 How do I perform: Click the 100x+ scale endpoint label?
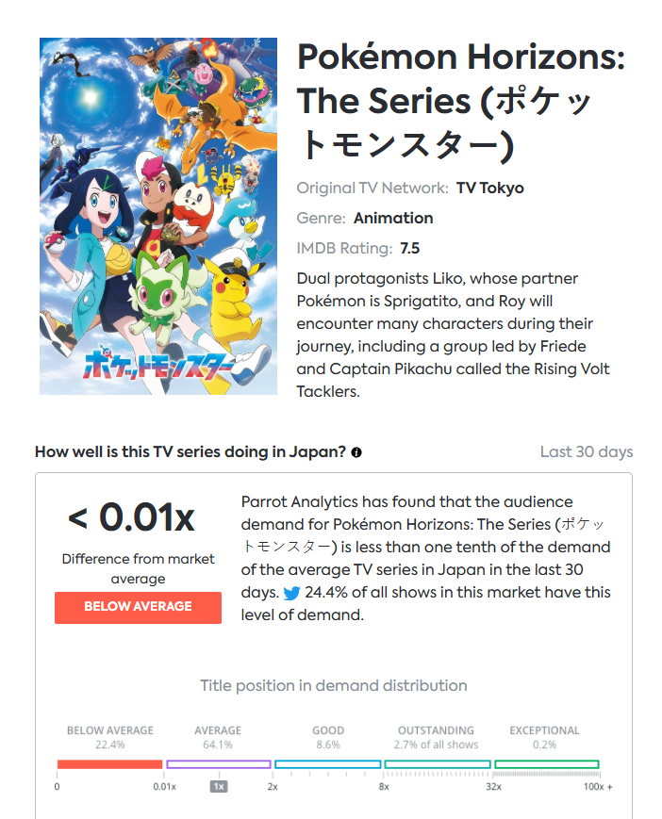598,787
